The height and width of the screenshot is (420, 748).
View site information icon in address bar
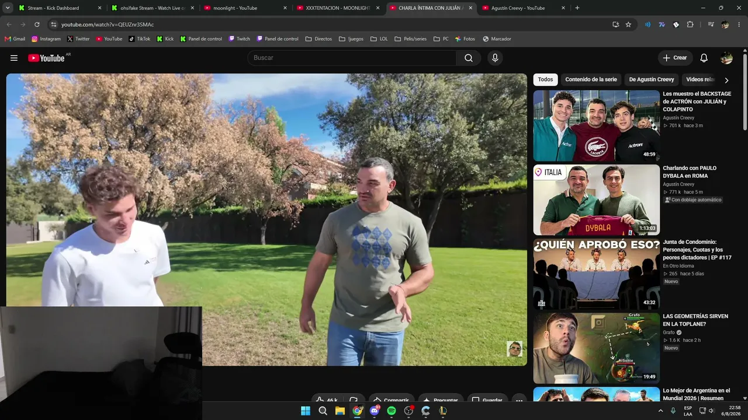54,24
